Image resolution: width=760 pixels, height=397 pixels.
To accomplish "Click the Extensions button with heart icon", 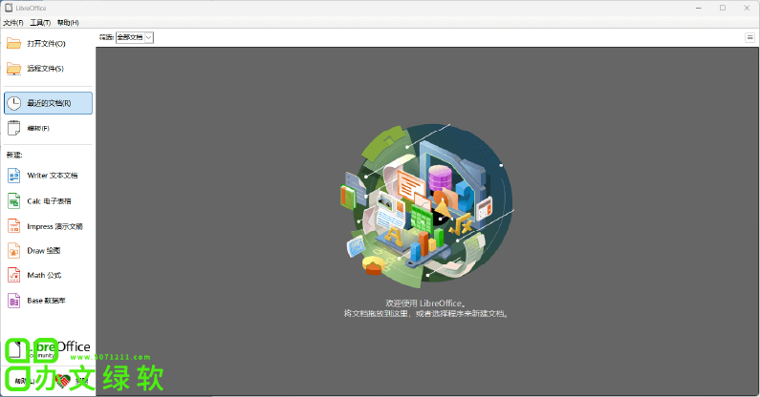I will point(71,381).
